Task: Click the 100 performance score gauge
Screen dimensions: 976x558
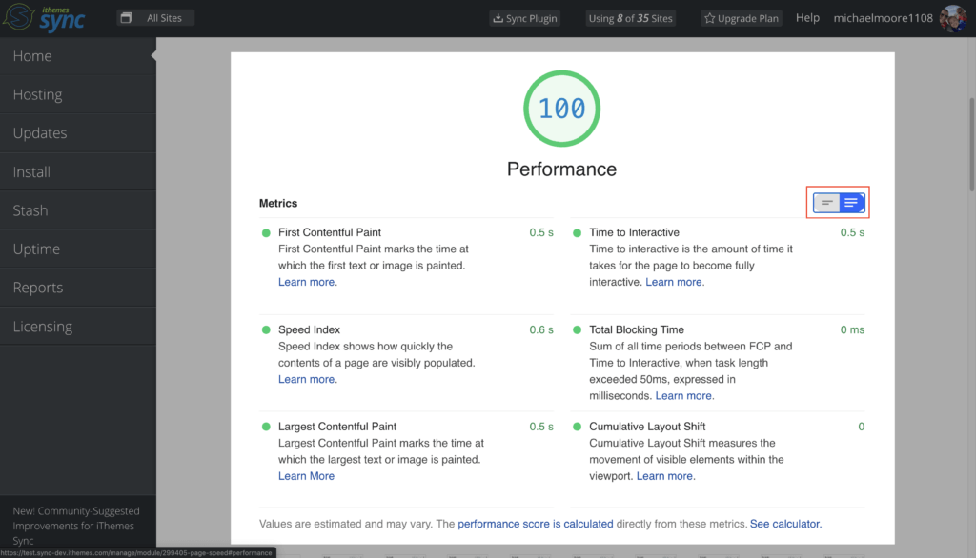Action: coord(561,109)
